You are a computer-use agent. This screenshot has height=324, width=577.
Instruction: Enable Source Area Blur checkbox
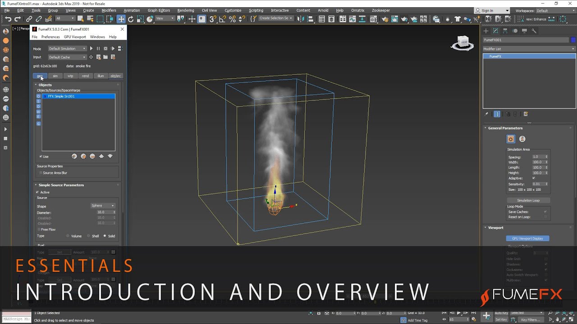tap(41, 173)
